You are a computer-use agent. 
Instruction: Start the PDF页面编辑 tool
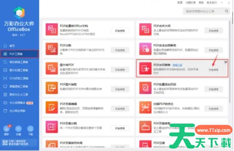(120, 109)
